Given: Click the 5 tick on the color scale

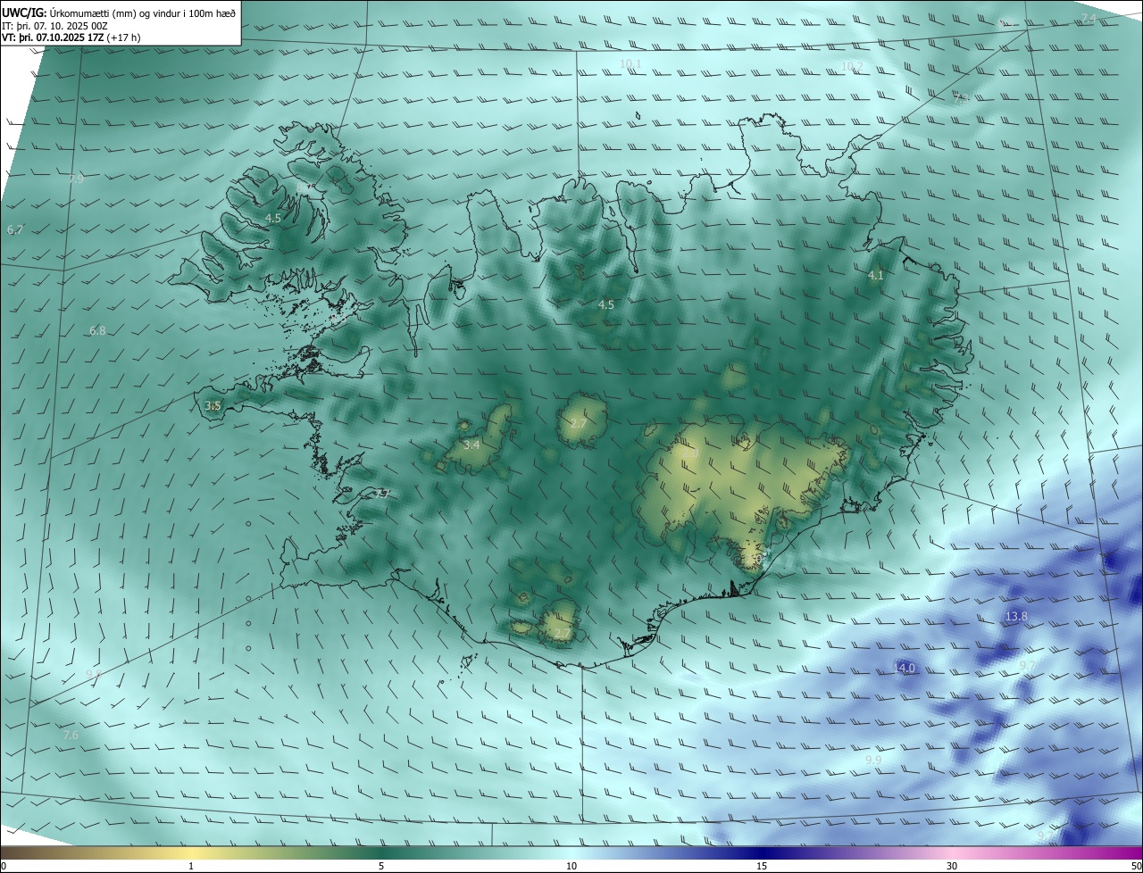Looking at the screenshot, I should [x=381, y=866].
